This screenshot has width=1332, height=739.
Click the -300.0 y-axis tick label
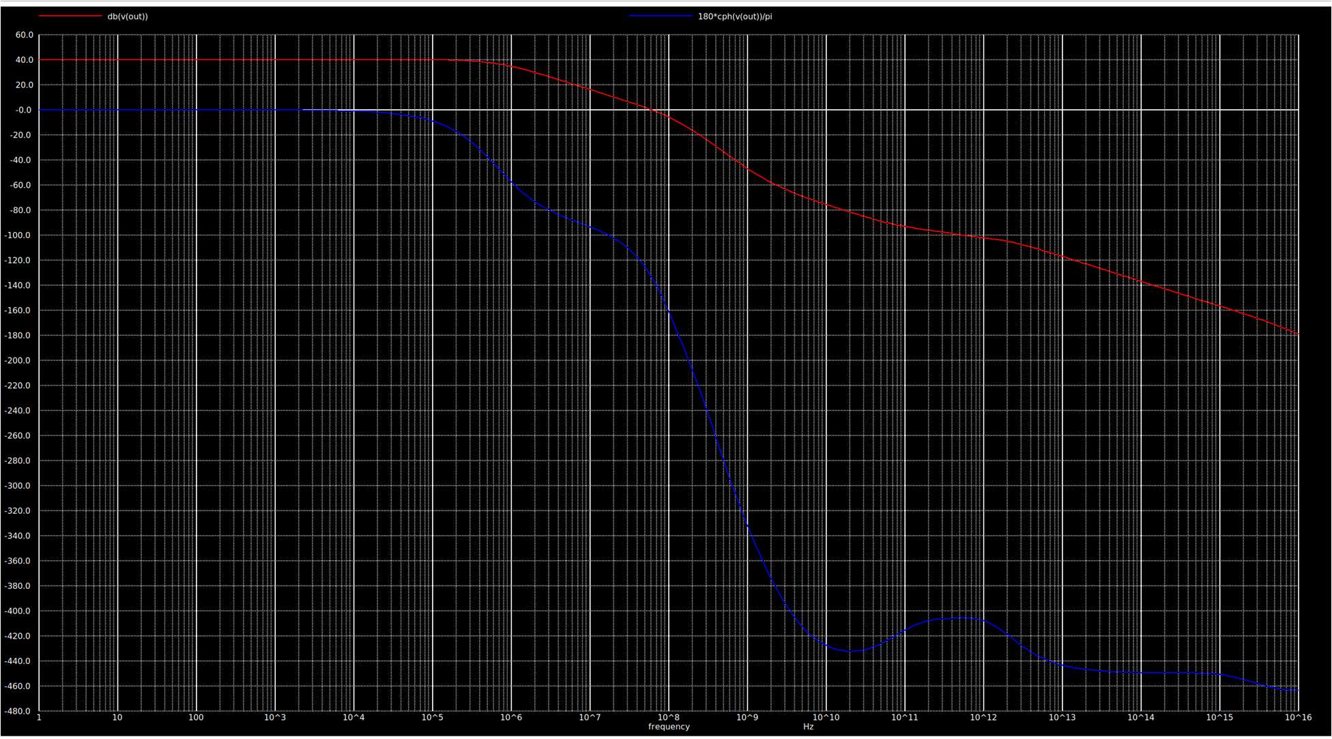click(x=18, y=486)
